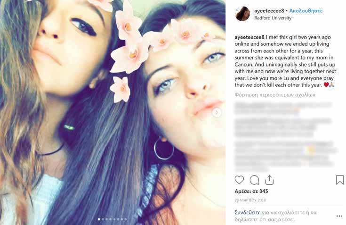Click ayeeteecee8 username in the caption
The image size is (346, 225).
tap(249, 37)
